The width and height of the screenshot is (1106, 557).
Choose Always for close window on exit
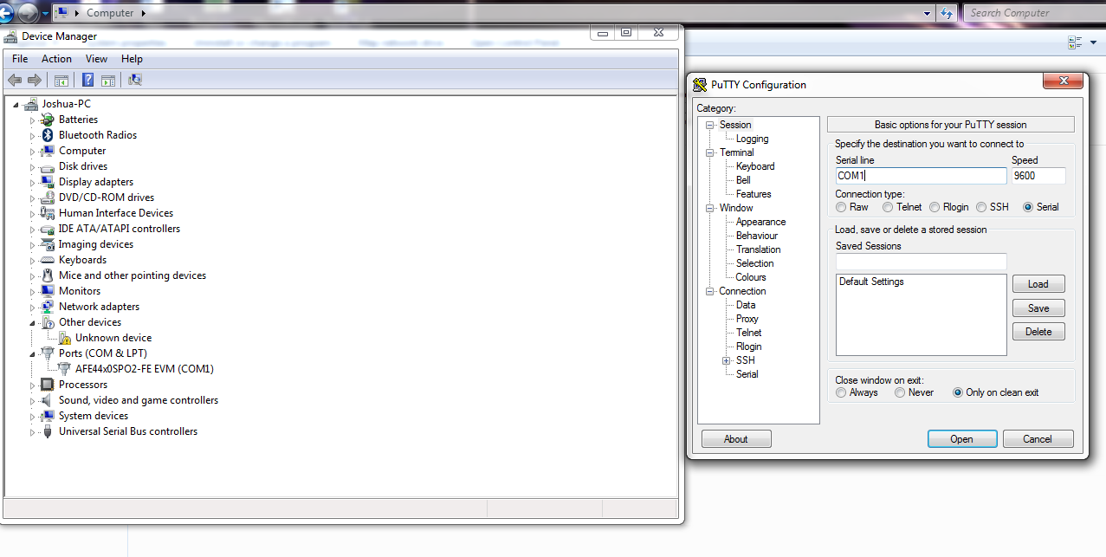841,392
